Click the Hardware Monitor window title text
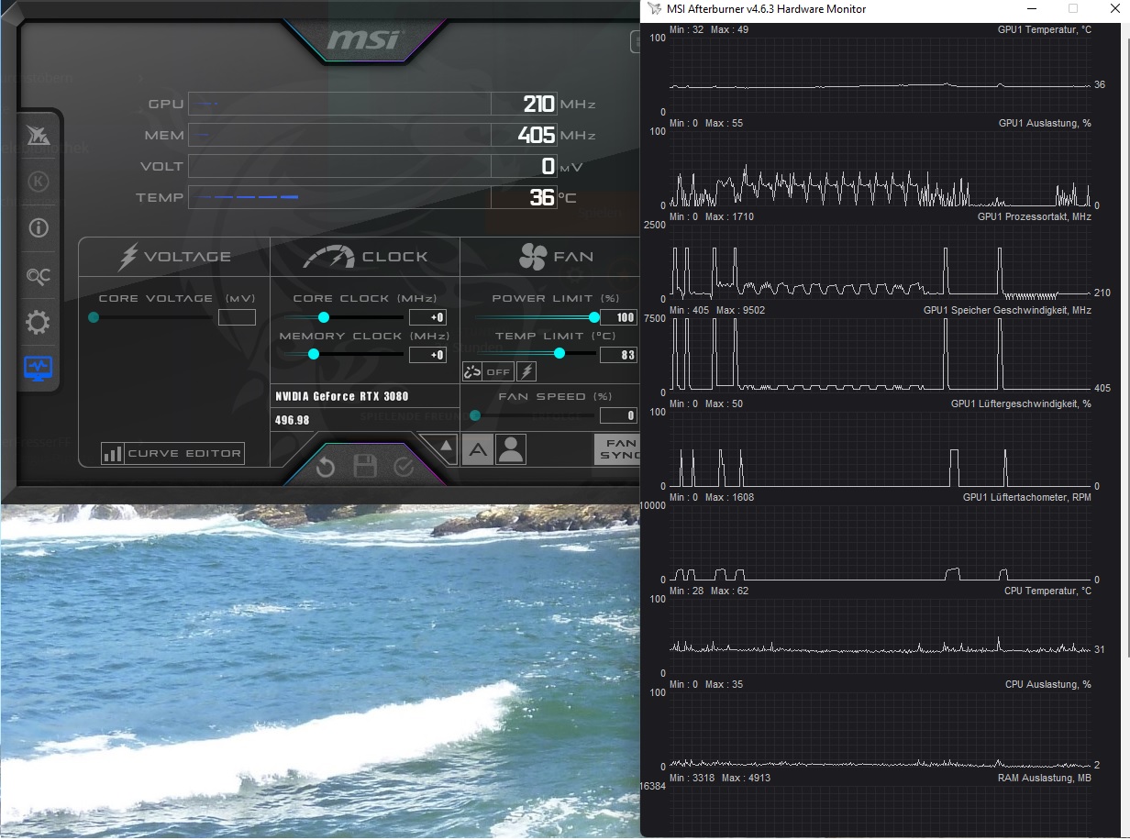This screenshot has height=840, width=1130. pyautogui.click(x=766, y=9)
